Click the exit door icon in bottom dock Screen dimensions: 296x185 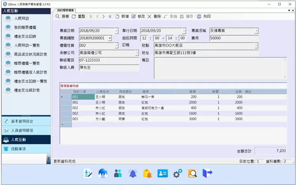pyautogui.click(x=208, y=173)
